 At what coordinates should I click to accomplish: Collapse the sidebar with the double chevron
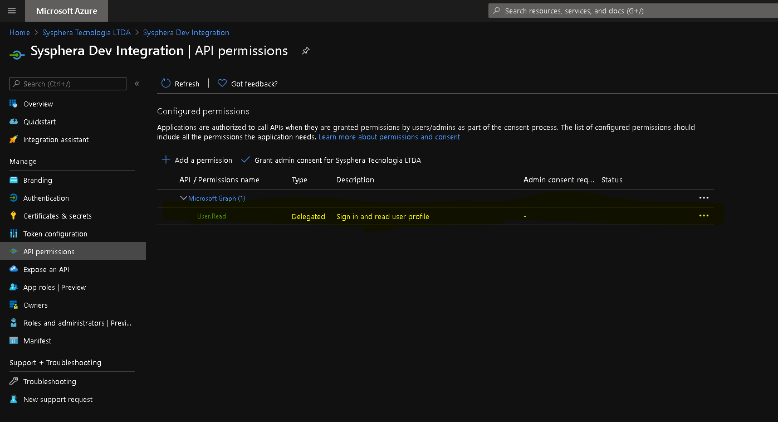click(x=137, y=84)
